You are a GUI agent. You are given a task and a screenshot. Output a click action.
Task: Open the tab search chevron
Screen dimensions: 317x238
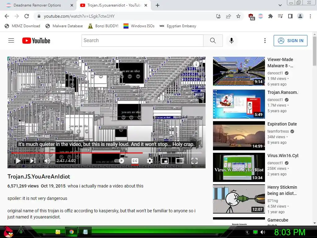click(x=280, y=5)
